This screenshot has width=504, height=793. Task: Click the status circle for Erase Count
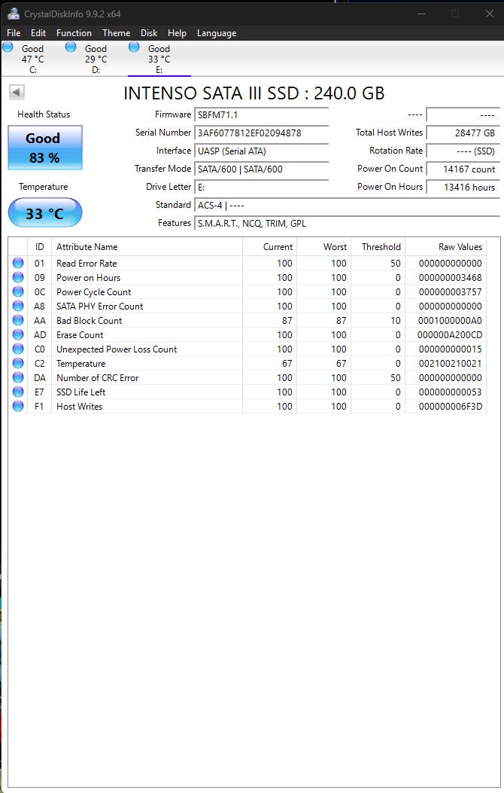click(18, 334)
